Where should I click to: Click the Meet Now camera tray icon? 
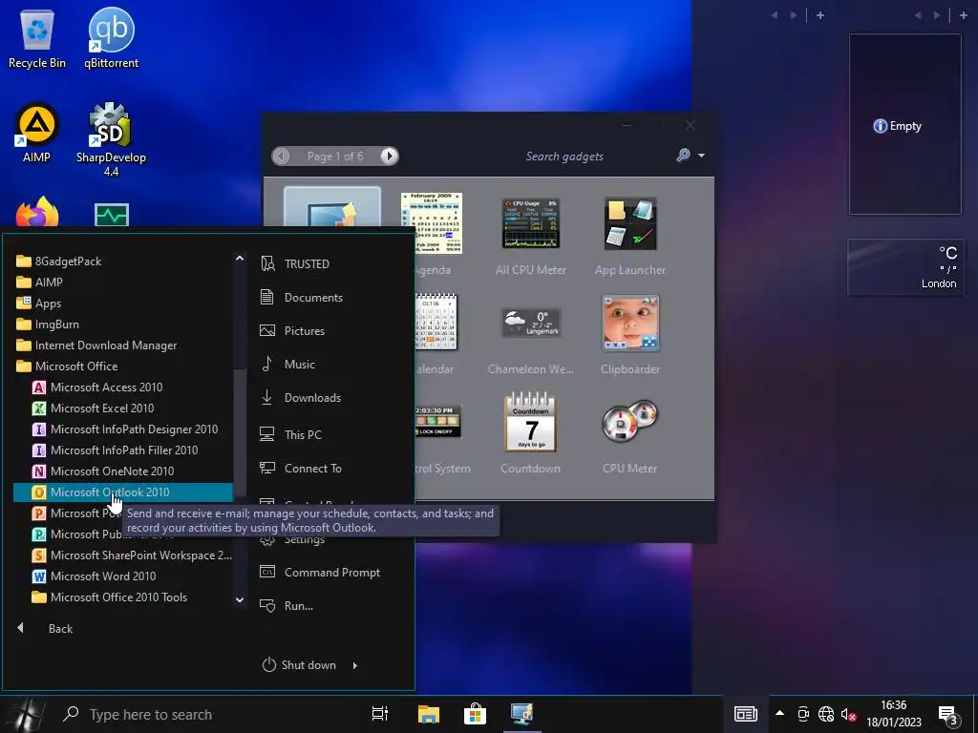803,714
